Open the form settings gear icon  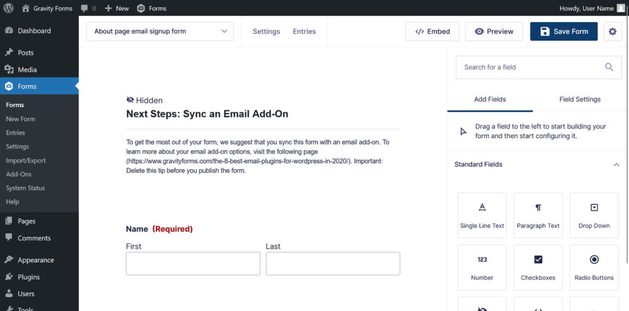(612, 31)
